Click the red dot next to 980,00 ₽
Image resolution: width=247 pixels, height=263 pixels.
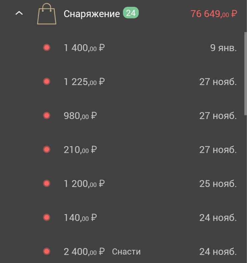click(x=47, y=115)
